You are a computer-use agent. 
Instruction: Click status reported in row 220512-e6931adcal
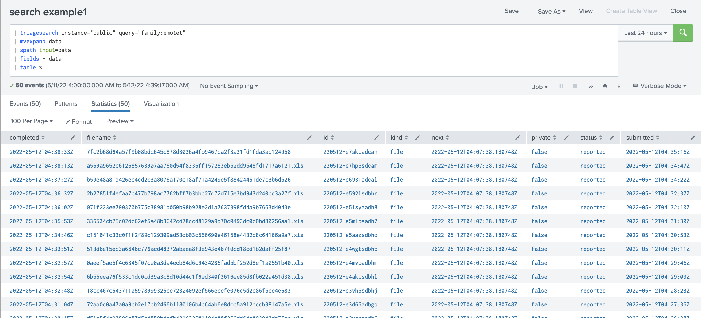pos(593,180)
